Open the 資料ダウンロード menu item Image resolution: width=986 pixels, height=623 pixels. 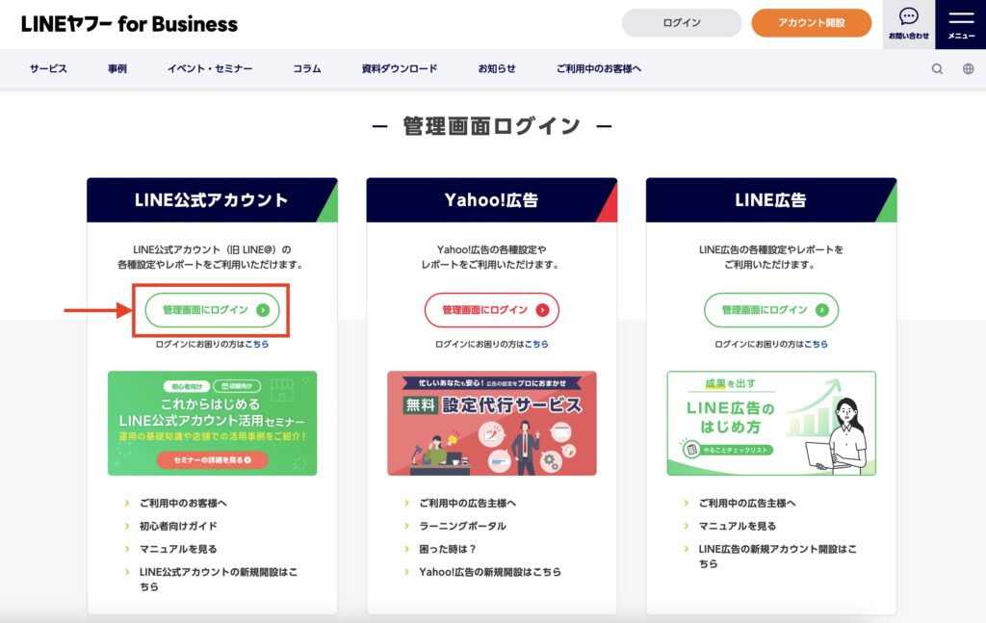[400, 69]
